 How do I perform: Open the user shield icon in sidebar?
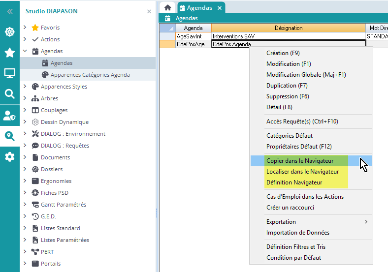(x=10, y=115)
